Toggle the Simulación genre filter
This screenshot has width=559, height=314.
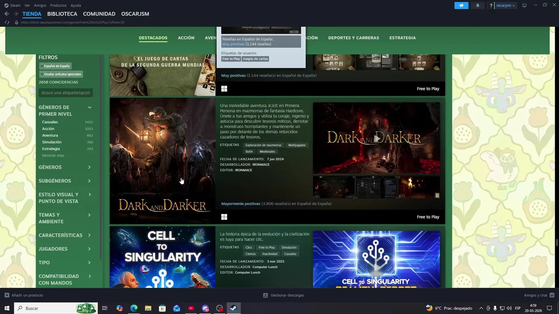pyautogui.click(x=67, y=142)
